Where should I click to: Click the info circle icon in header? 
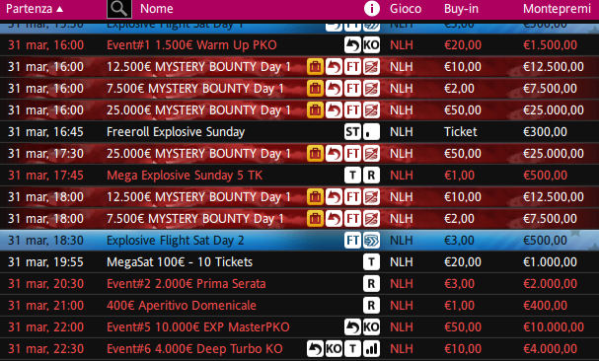372,9
